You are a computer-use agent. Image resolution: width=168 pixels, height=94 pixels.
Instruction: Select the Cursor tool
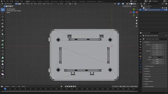(x=3, y=13)
